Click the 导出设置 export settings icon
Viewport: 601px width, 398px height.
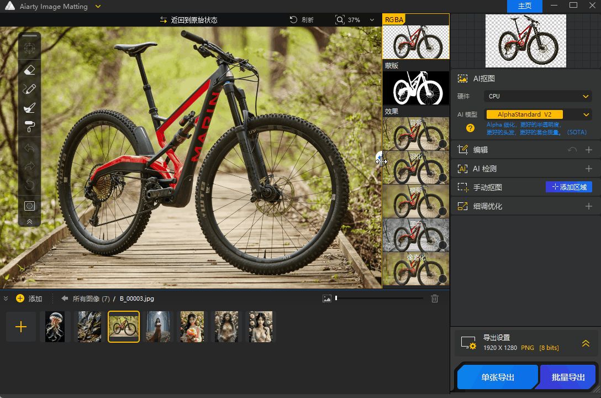(x=468, y=343)
